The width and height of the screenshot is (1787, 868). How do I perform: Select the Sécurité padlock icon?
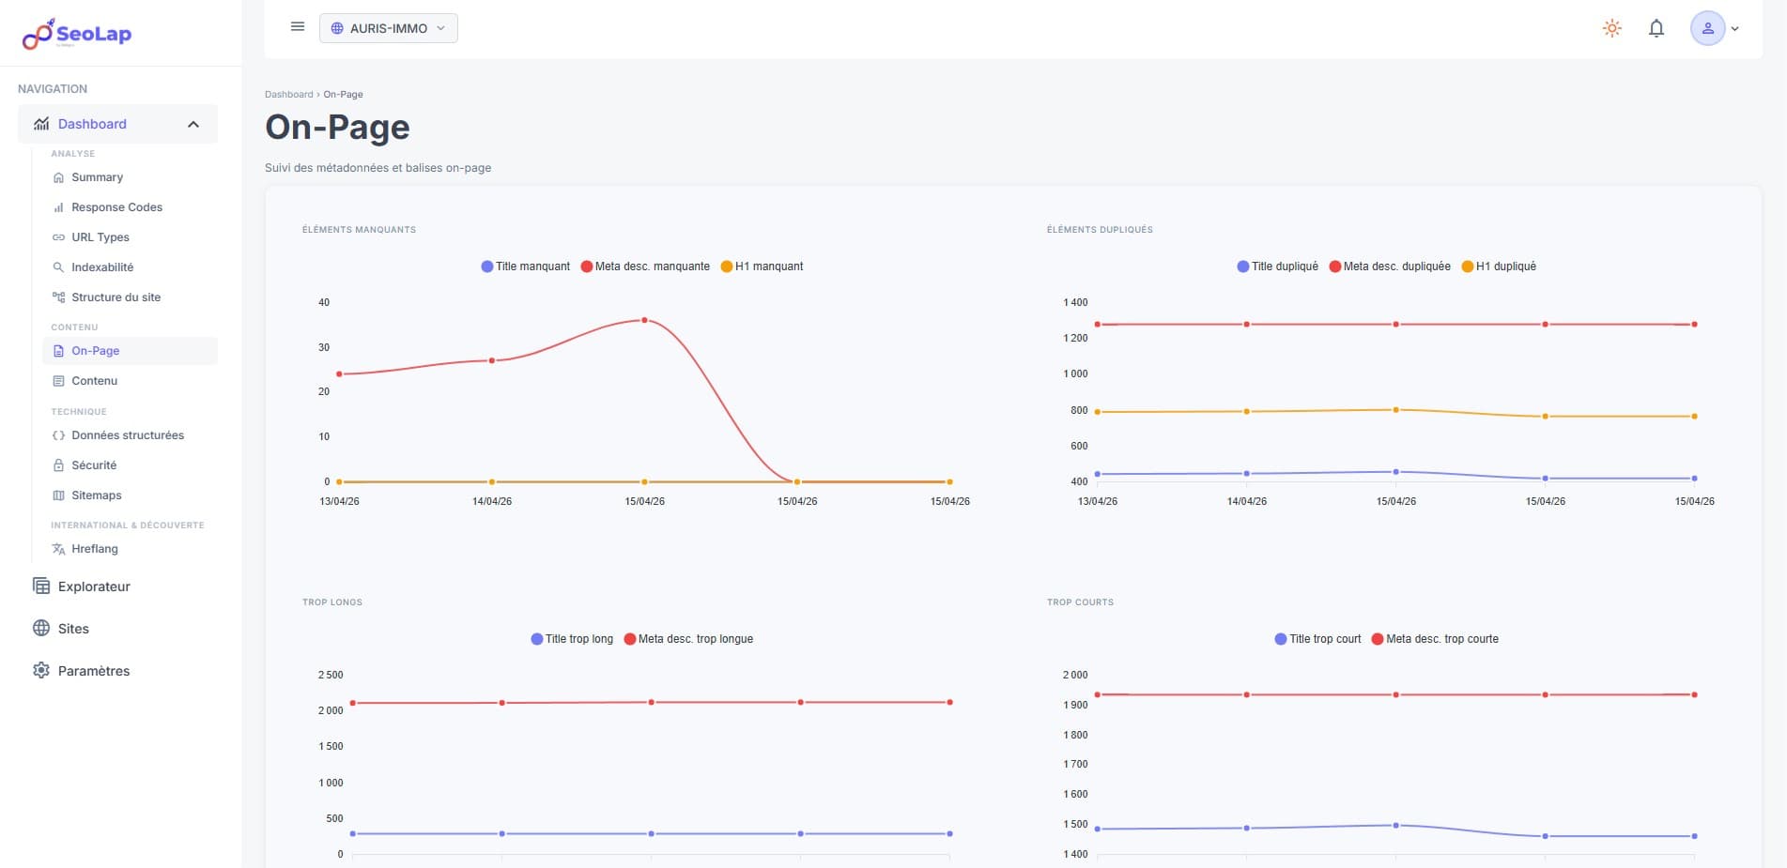tap(58, 464)
